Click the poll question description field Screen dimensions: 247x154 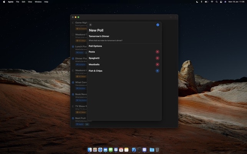pos(106,41)
